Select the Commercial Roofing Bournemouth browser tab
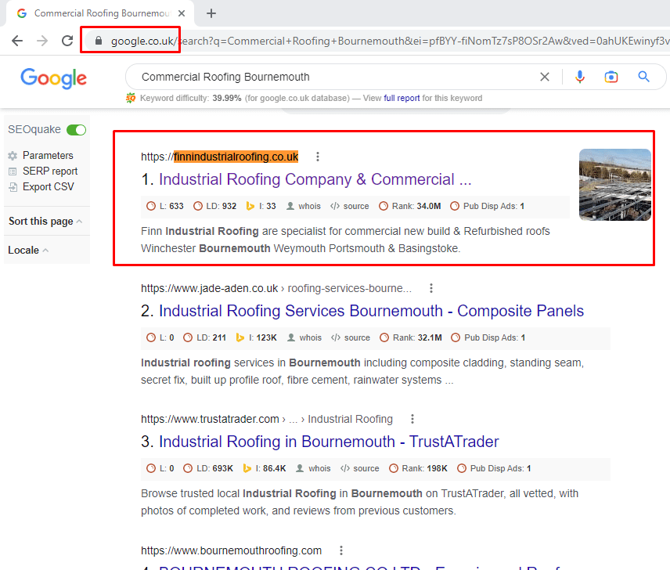Image resolution: width=670 pixels, height=570 pixels. pyautogui.click(x=100, y=13)
